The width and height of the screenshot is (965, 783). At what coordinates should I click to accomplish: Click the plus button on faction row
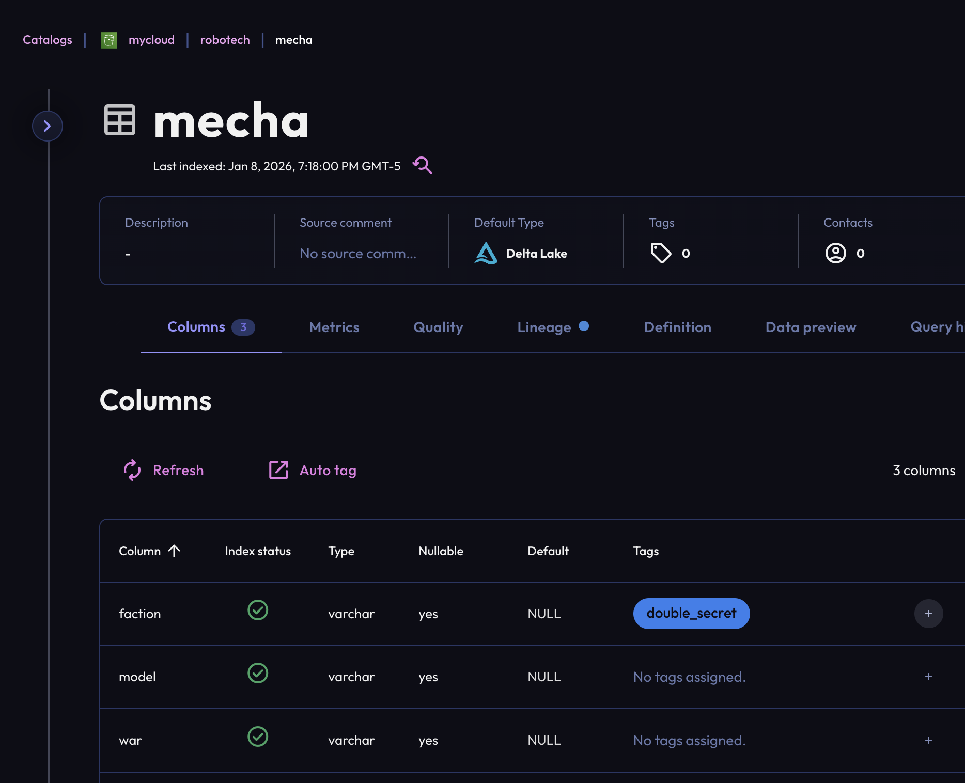click(928, 614)
